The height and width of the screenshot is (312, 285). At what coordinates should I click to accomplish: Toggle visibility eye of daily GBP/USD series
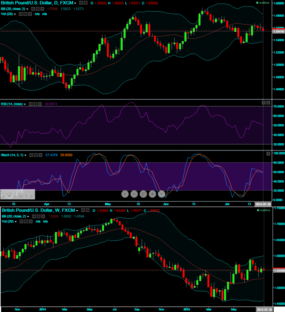click(81, 3)
